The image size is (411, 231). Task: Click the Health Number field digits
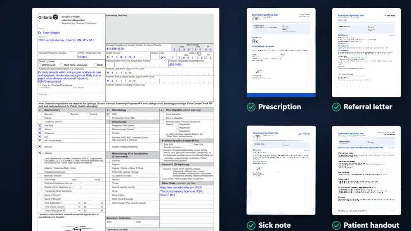(121, 57)
